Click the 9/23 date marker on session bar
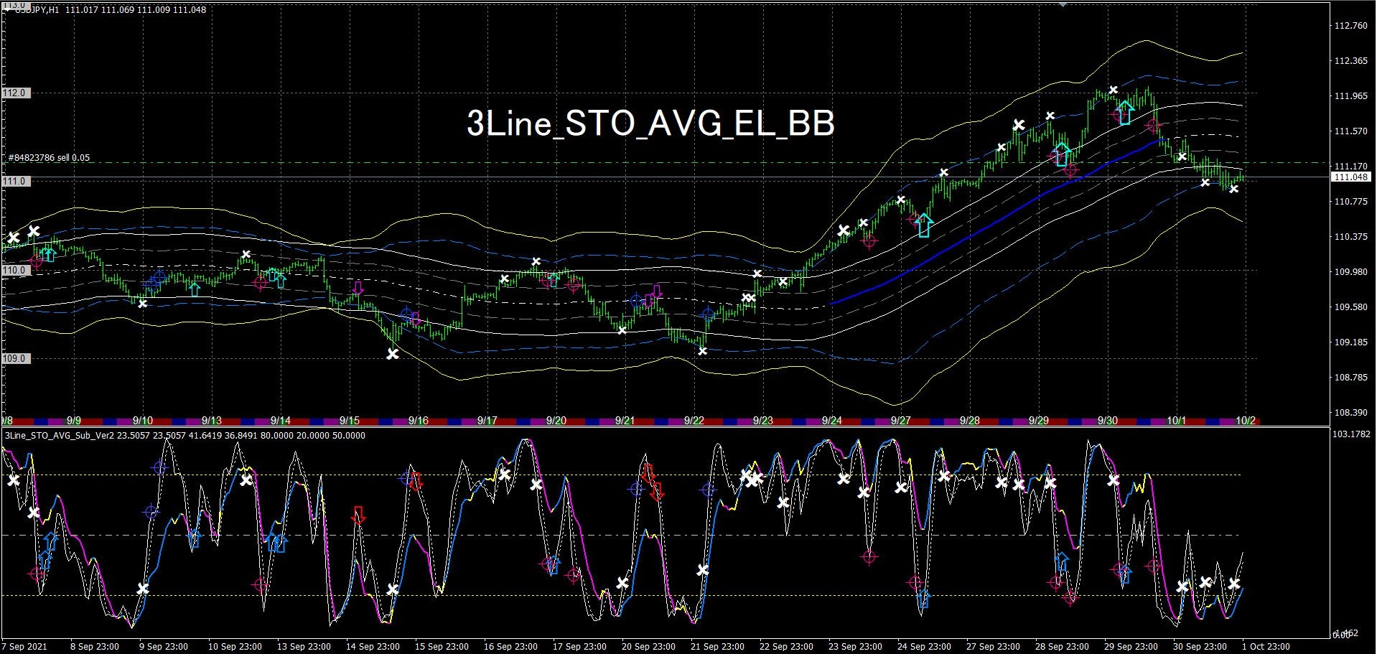The image size is (1377, 654). tap(763, 421)
